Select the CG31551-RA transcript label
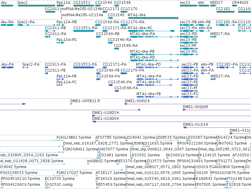The image size is (251, 189). [x=85, y=28]
